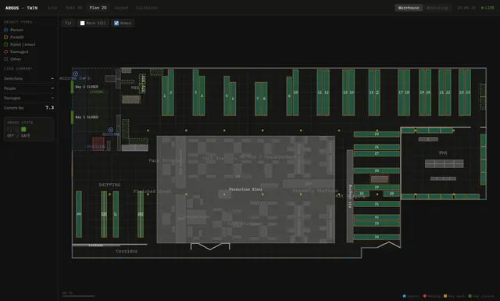
Task: Open the Twin 3D tab
Action: tap(73, 8)
